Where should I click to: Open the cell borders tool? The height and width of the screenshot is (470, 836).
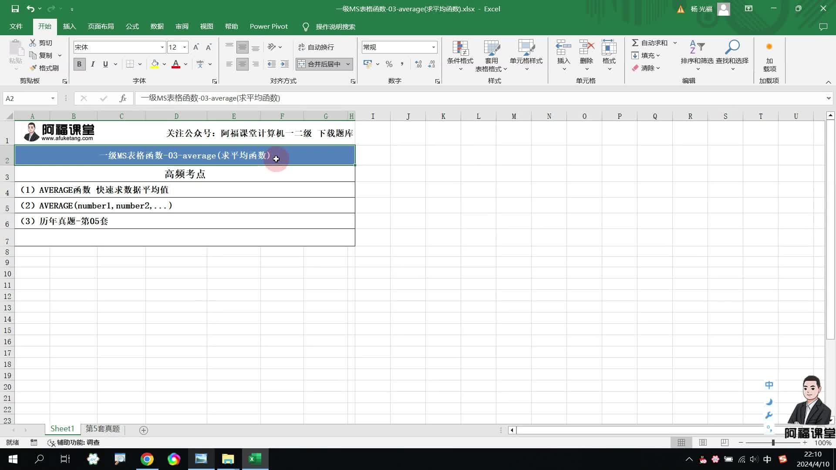point(130,64)
